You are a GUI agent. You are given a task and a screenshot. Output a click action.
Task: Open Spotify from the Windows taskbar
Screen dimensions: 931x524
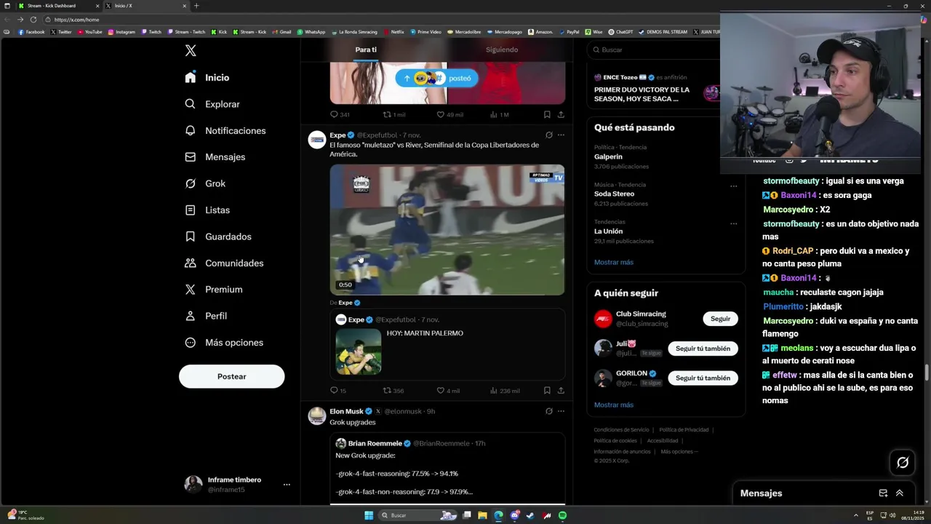click(563, 515)
